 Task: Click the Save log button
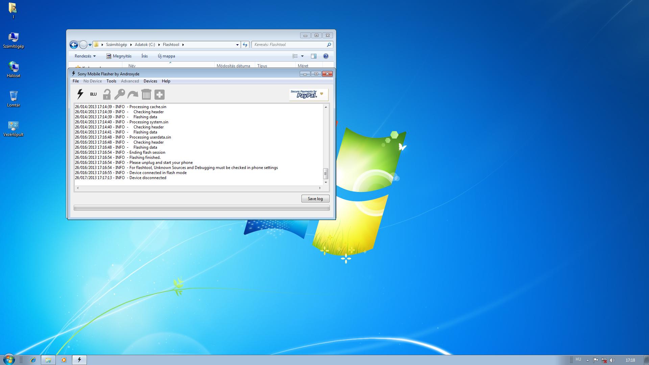tap(315, 199)
